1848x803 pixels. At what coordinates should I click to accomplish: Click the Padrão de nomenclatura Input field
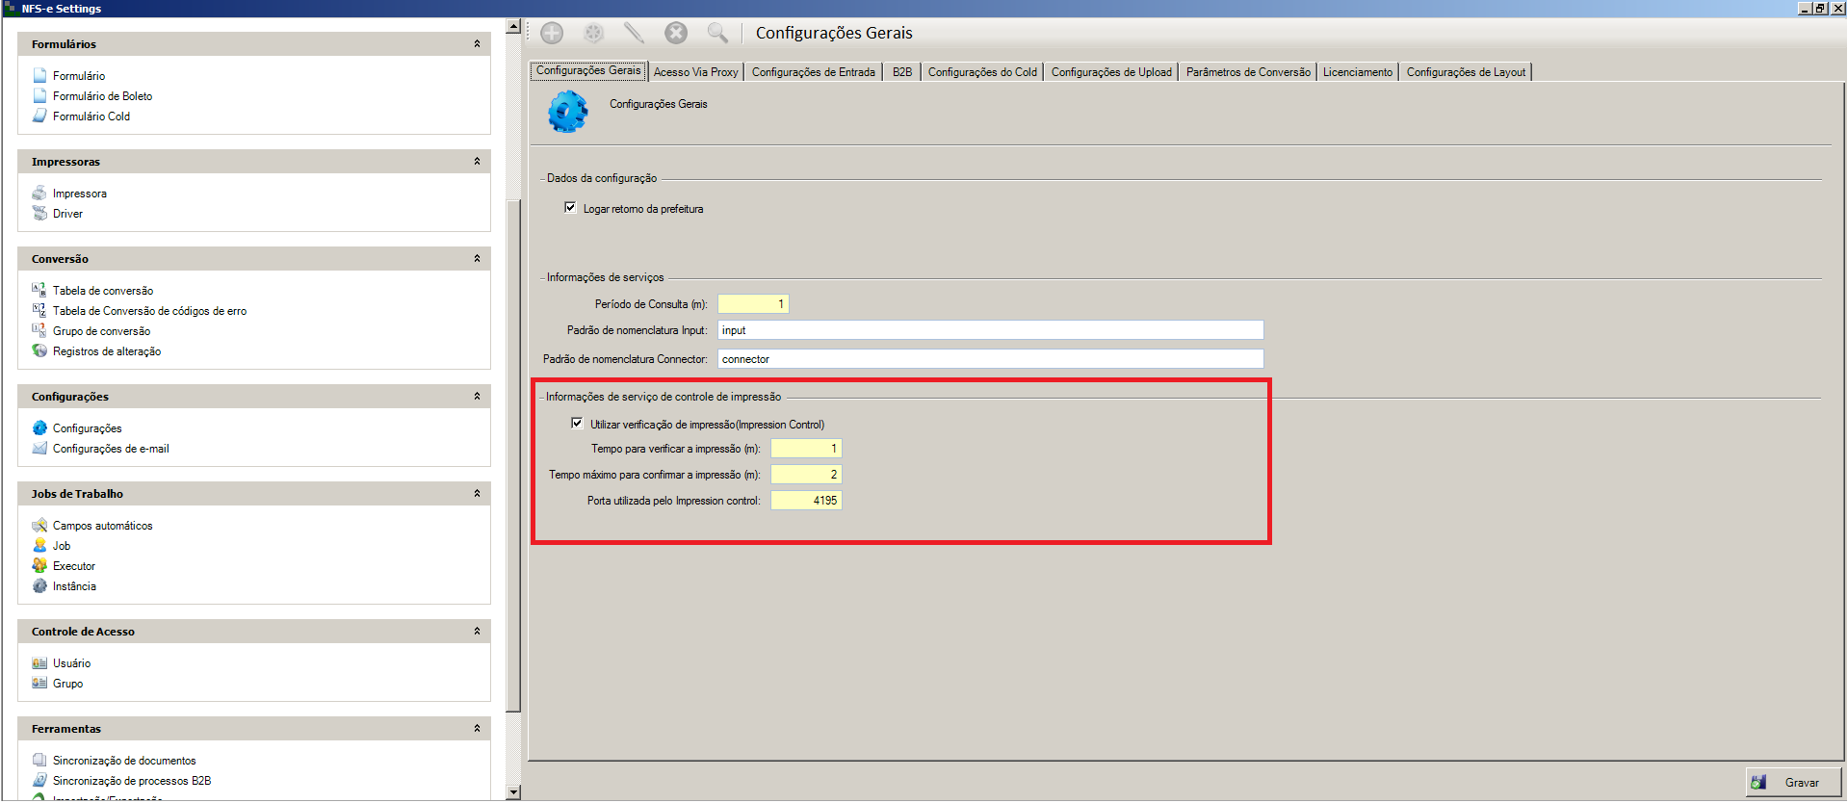tap(990, 330)
